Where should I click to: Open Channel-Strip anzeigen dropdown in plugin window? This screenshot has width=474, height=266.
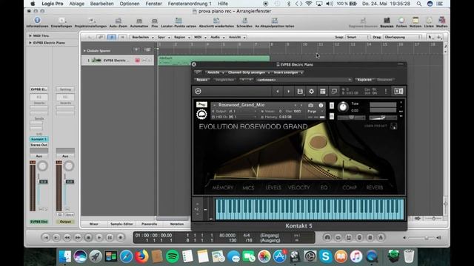pos(249,72)
